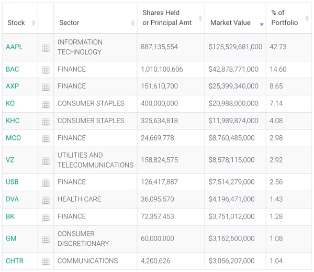Open the table icon in the CHTR row
Screen dimensions: 314x272
click(x=46, y=262)
